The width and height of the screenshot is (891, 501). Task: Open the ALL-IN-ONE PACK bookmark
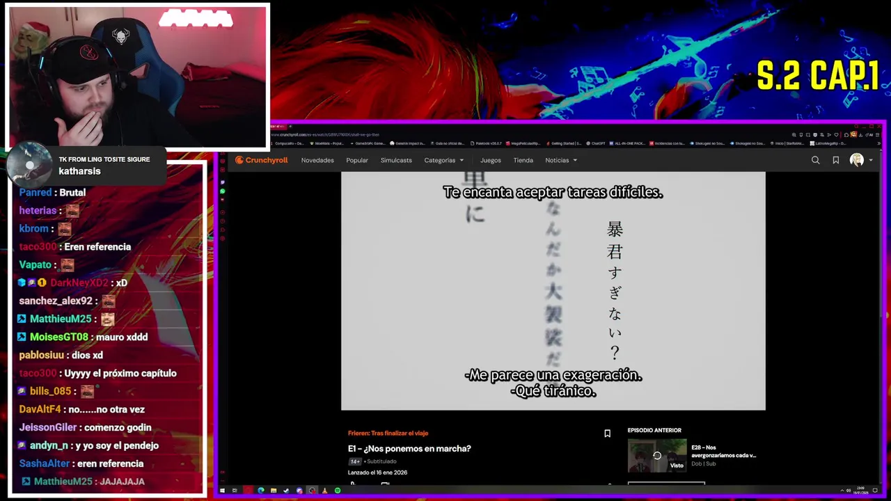click(628, 143)
